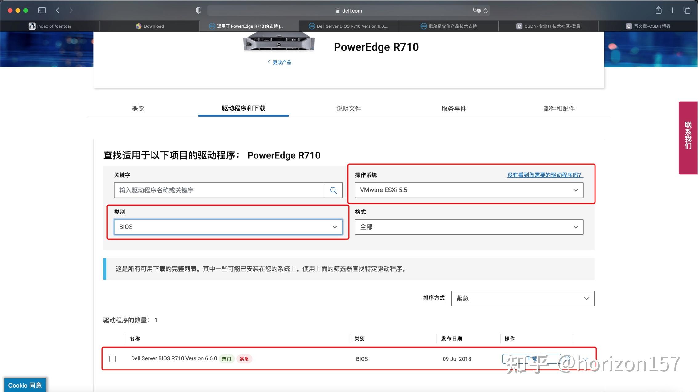Click the translate page icon in address bar
Screen dimensions: 698x392
click(477, 10)
